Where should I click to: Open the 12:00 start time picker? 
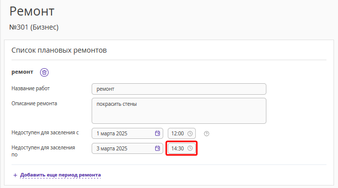tap(182, 133)
